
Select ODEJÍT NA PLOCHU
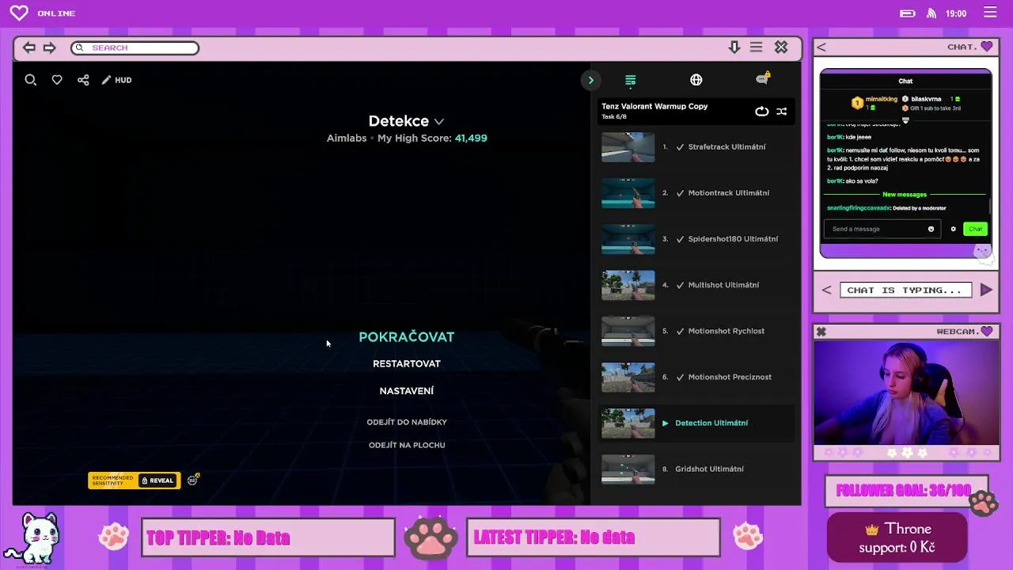pyautogui.click(x=407, y=445)
